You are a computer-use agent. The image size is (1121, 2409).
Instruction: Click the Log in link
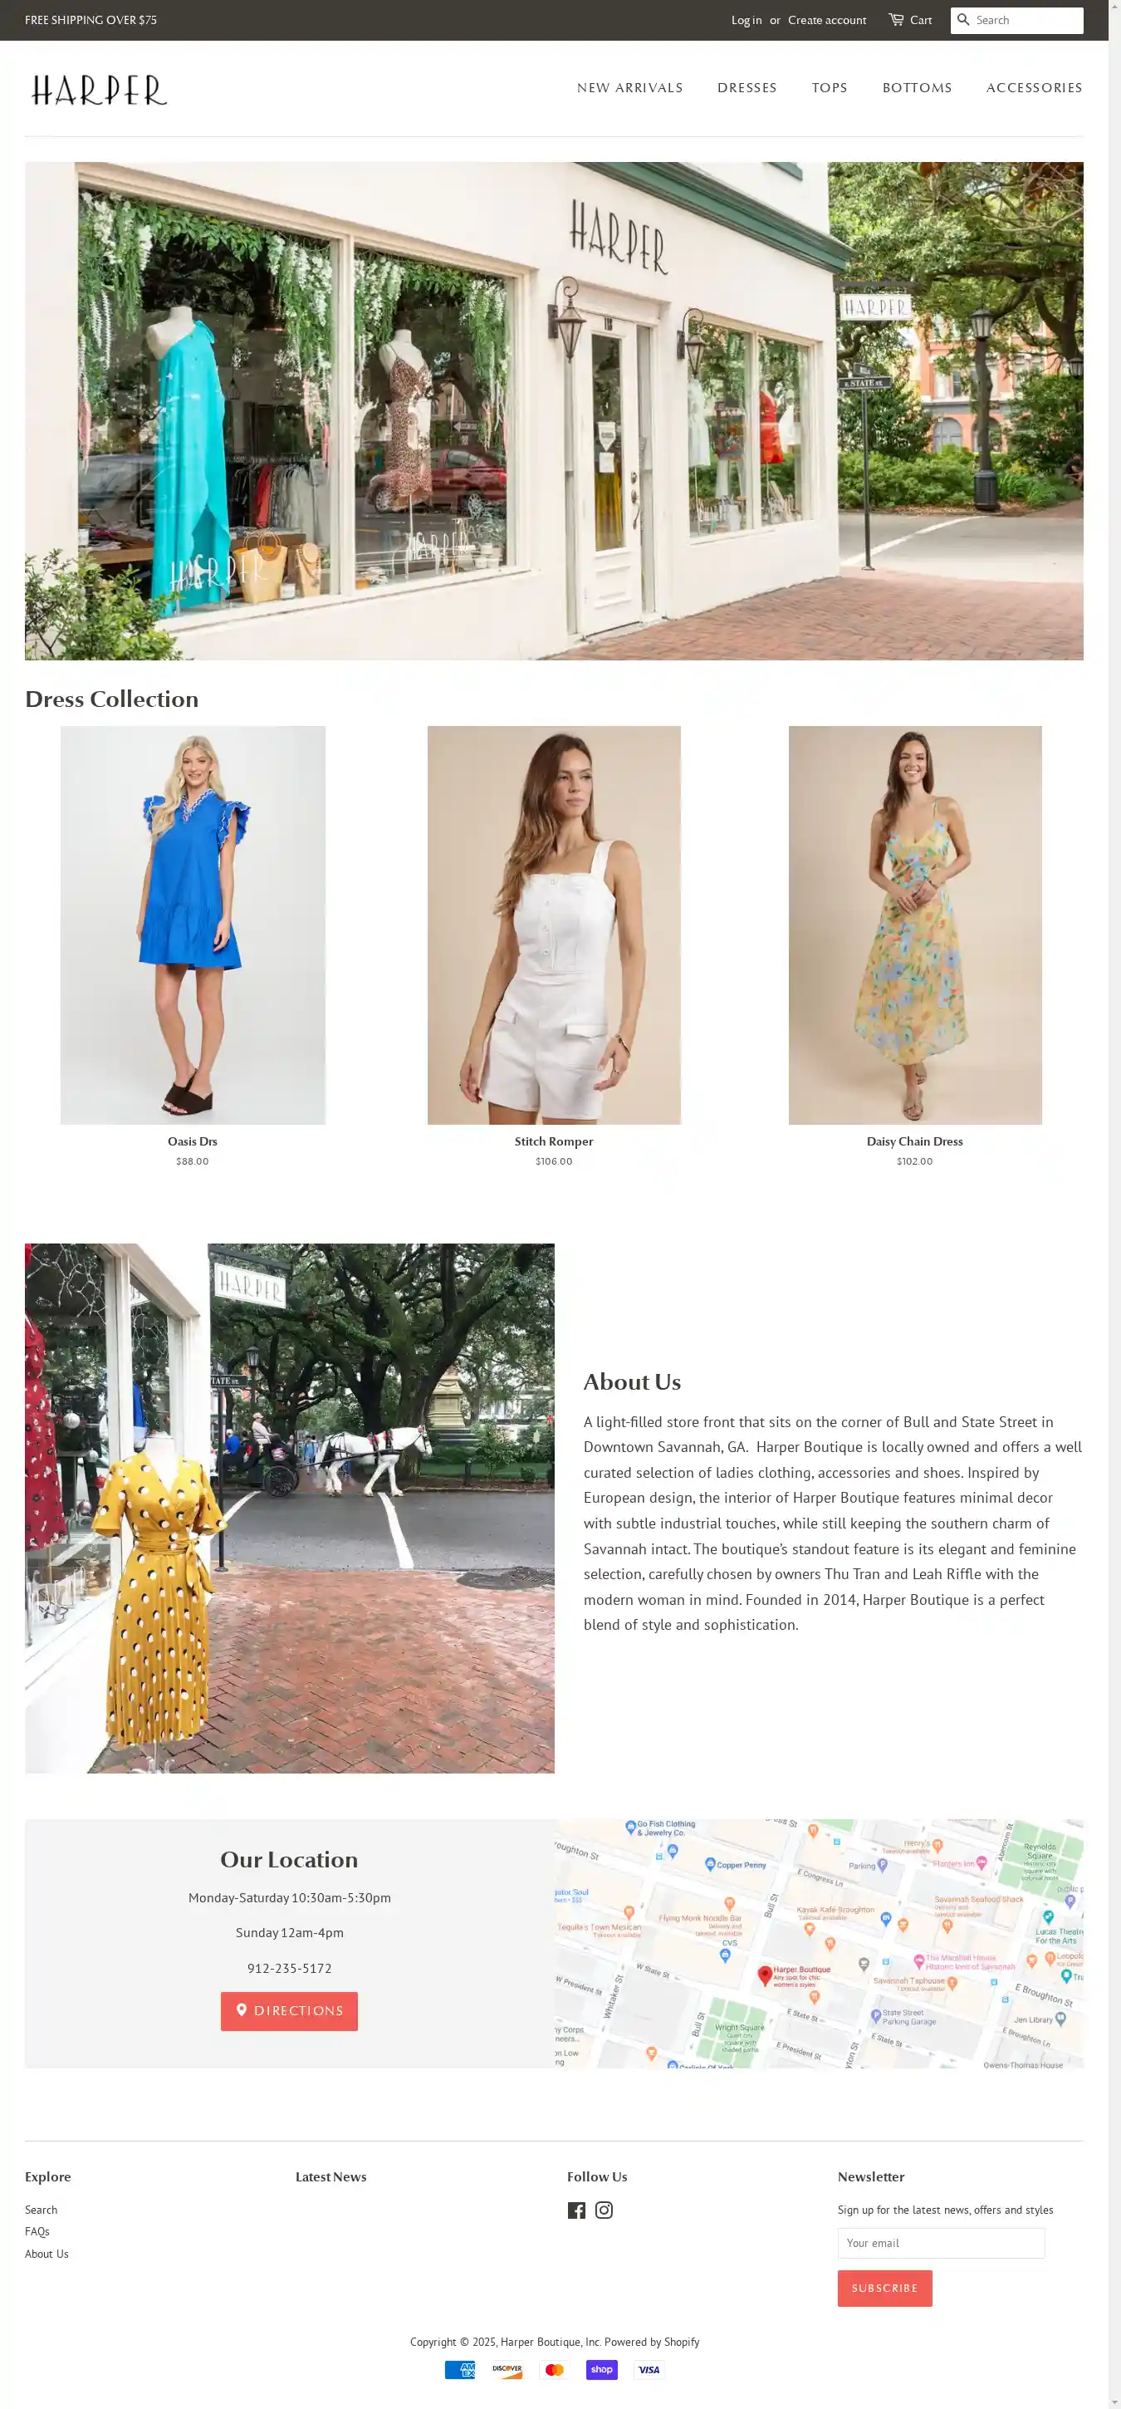(x=746, y=21)
